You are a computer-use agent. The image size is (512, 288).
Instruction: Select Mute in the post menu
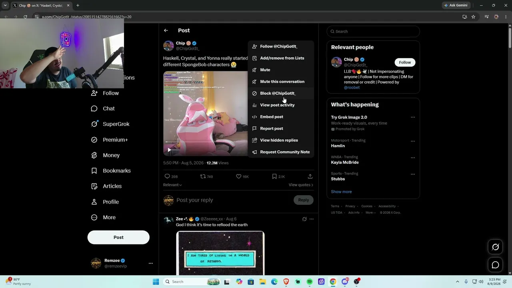[281, 70]
